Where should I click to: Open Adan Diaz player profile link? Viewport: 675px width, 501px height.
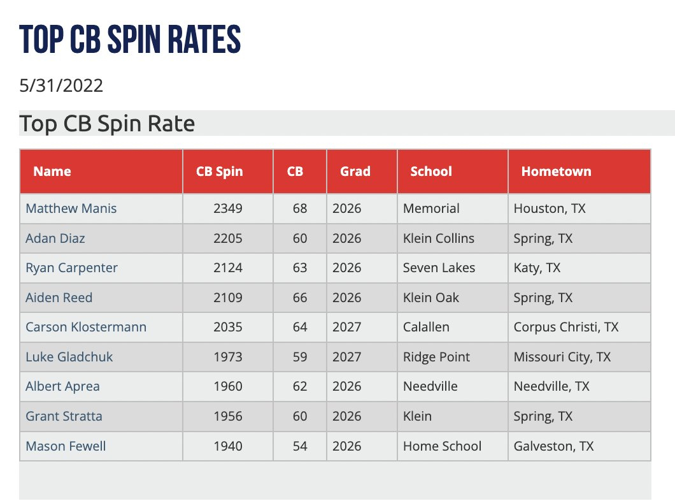55,238
